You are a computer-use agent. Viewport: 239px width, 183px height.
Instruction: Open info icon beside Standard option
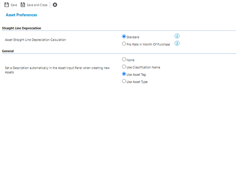177,36
